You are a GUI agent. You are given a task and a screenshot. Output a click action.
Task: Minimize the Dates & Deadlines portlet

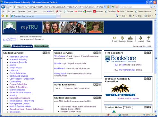coord(97,85)
